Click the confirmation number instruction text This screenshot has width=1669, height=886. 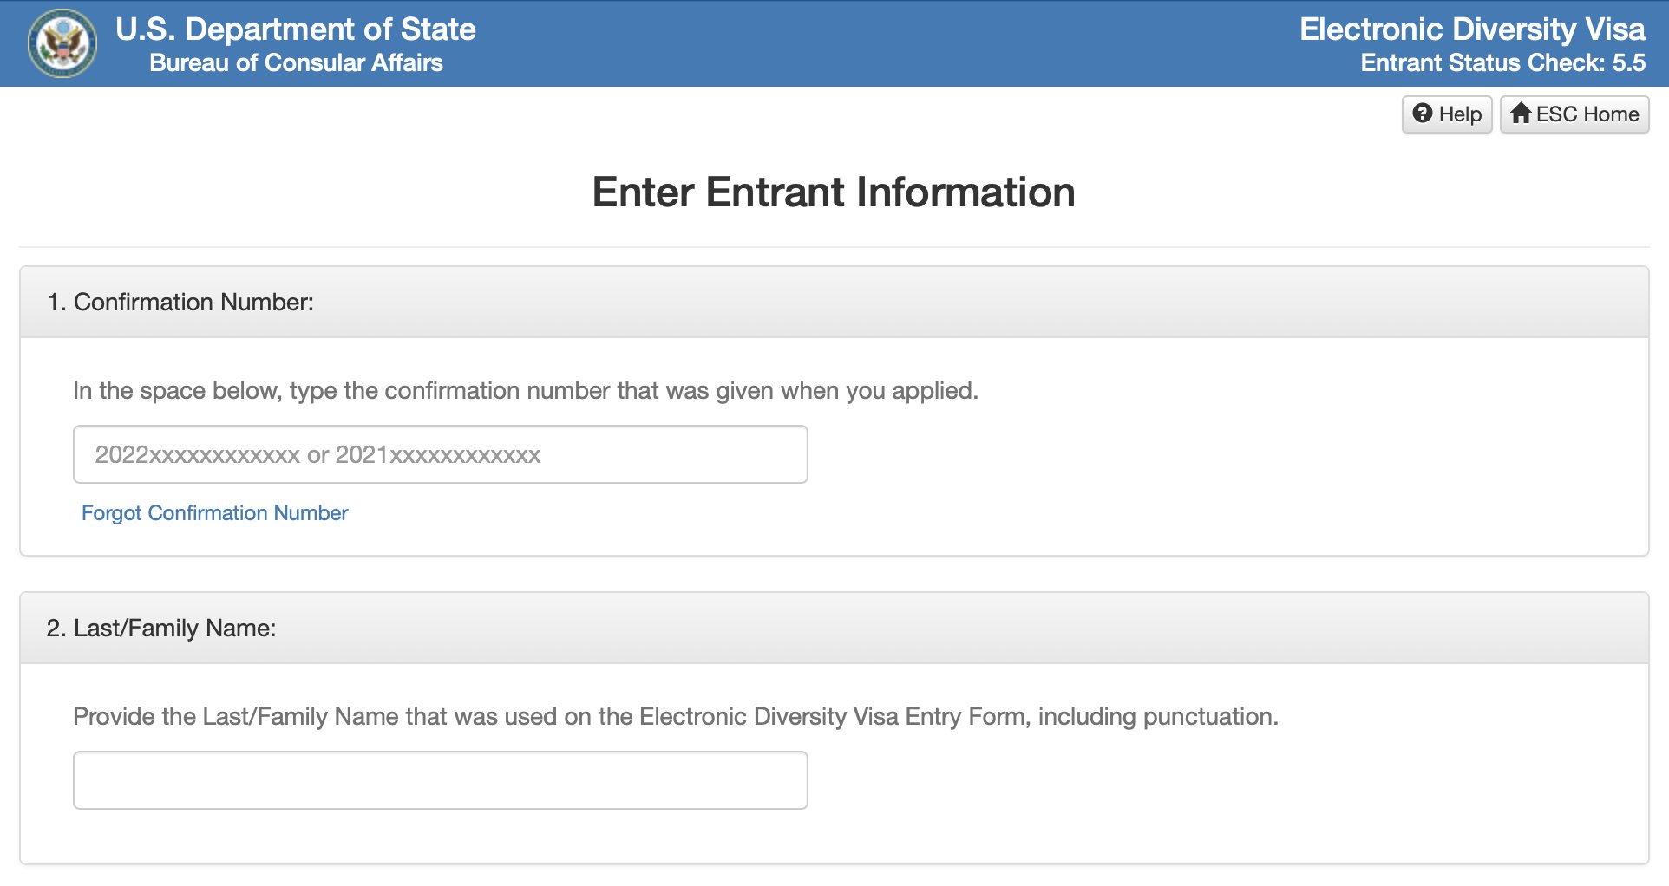[526, 391]
